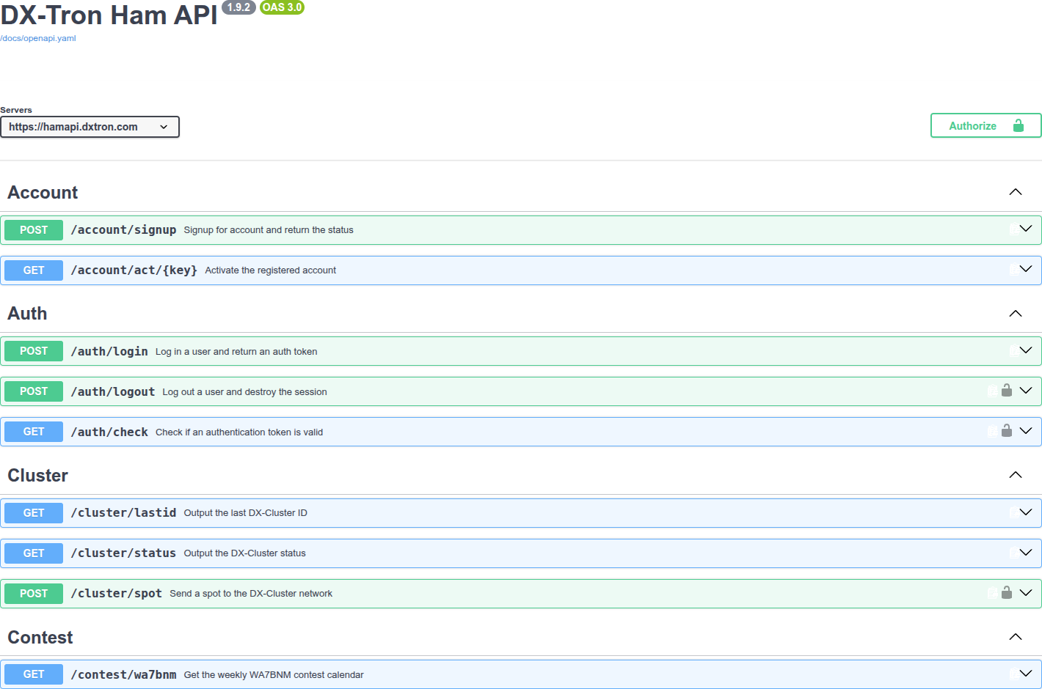Image resolution: width=1042 pixels, height=689 pixels.
Task: Copy the /auth/logout path to clipboard
Action: (x=993, y=391)
